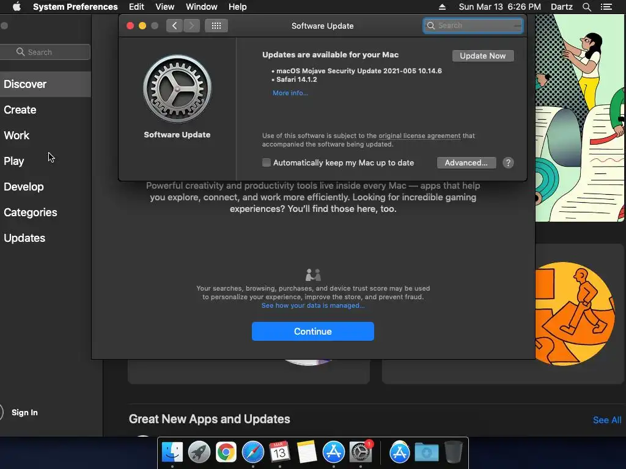The image size is (626, 469).
Task: Open System Preferences gear with badge in Dock
Action: [361, 453]
